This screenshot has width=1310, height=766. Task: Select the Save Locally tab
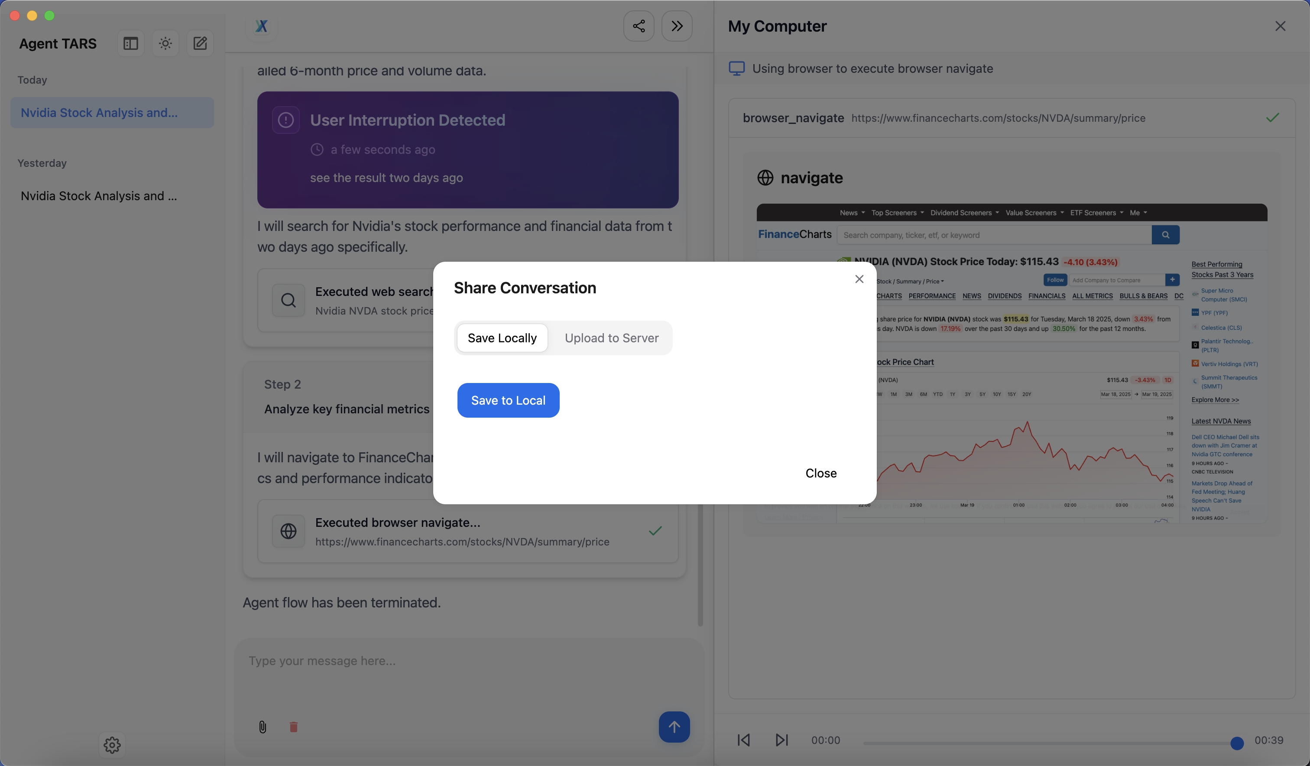(x=502, y=338)
